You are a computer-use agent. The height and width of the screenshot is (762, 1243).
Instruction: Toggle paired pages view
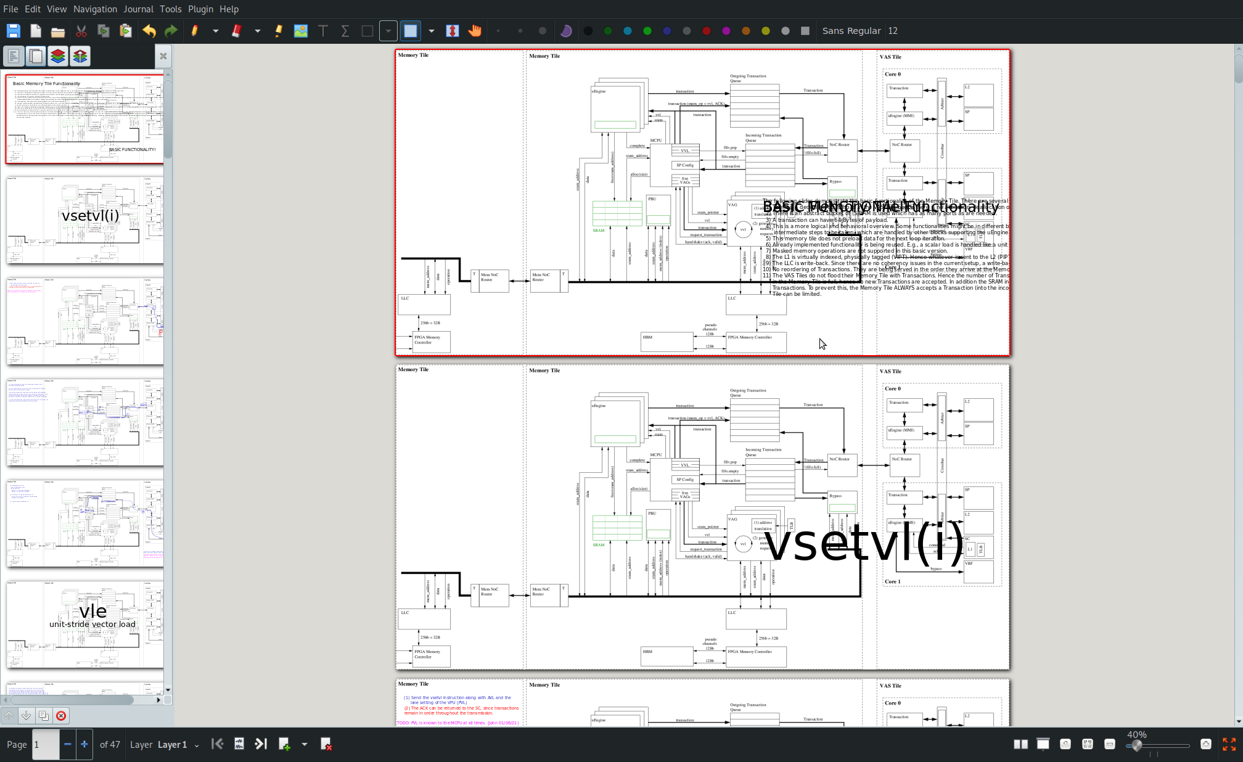point(1020,744)
